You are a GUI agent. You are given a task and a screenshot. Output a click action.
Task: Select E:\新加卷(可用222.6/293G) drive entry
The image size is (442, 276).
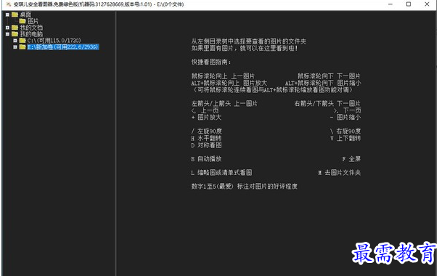[x=63, y=47]
